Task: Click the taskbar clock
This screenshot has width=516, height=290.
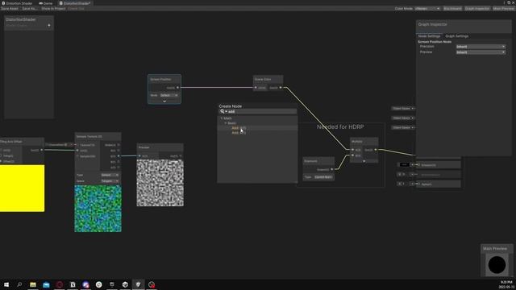Action: coord(506,284)
